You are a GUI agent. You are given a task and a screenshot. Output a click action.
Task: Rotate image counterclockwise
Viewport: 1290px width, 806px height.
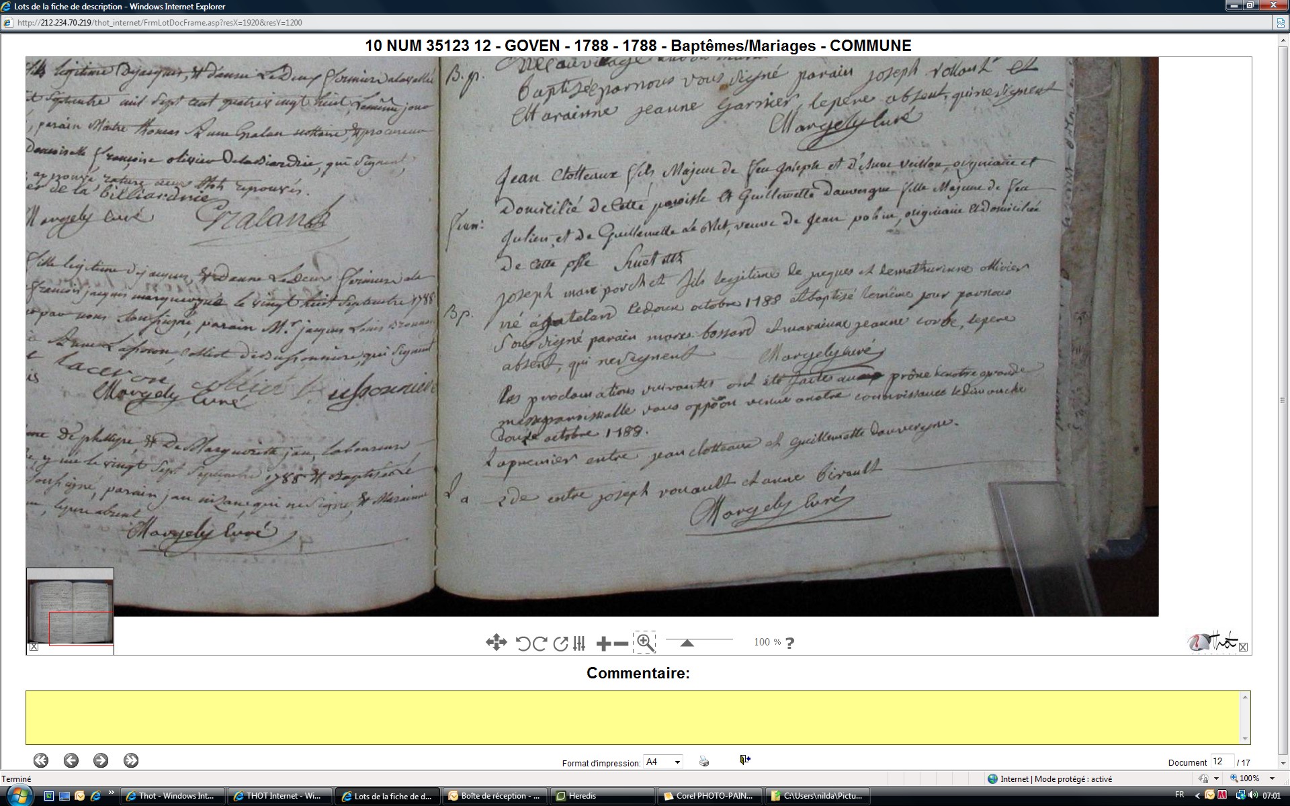tap(523, 643)
